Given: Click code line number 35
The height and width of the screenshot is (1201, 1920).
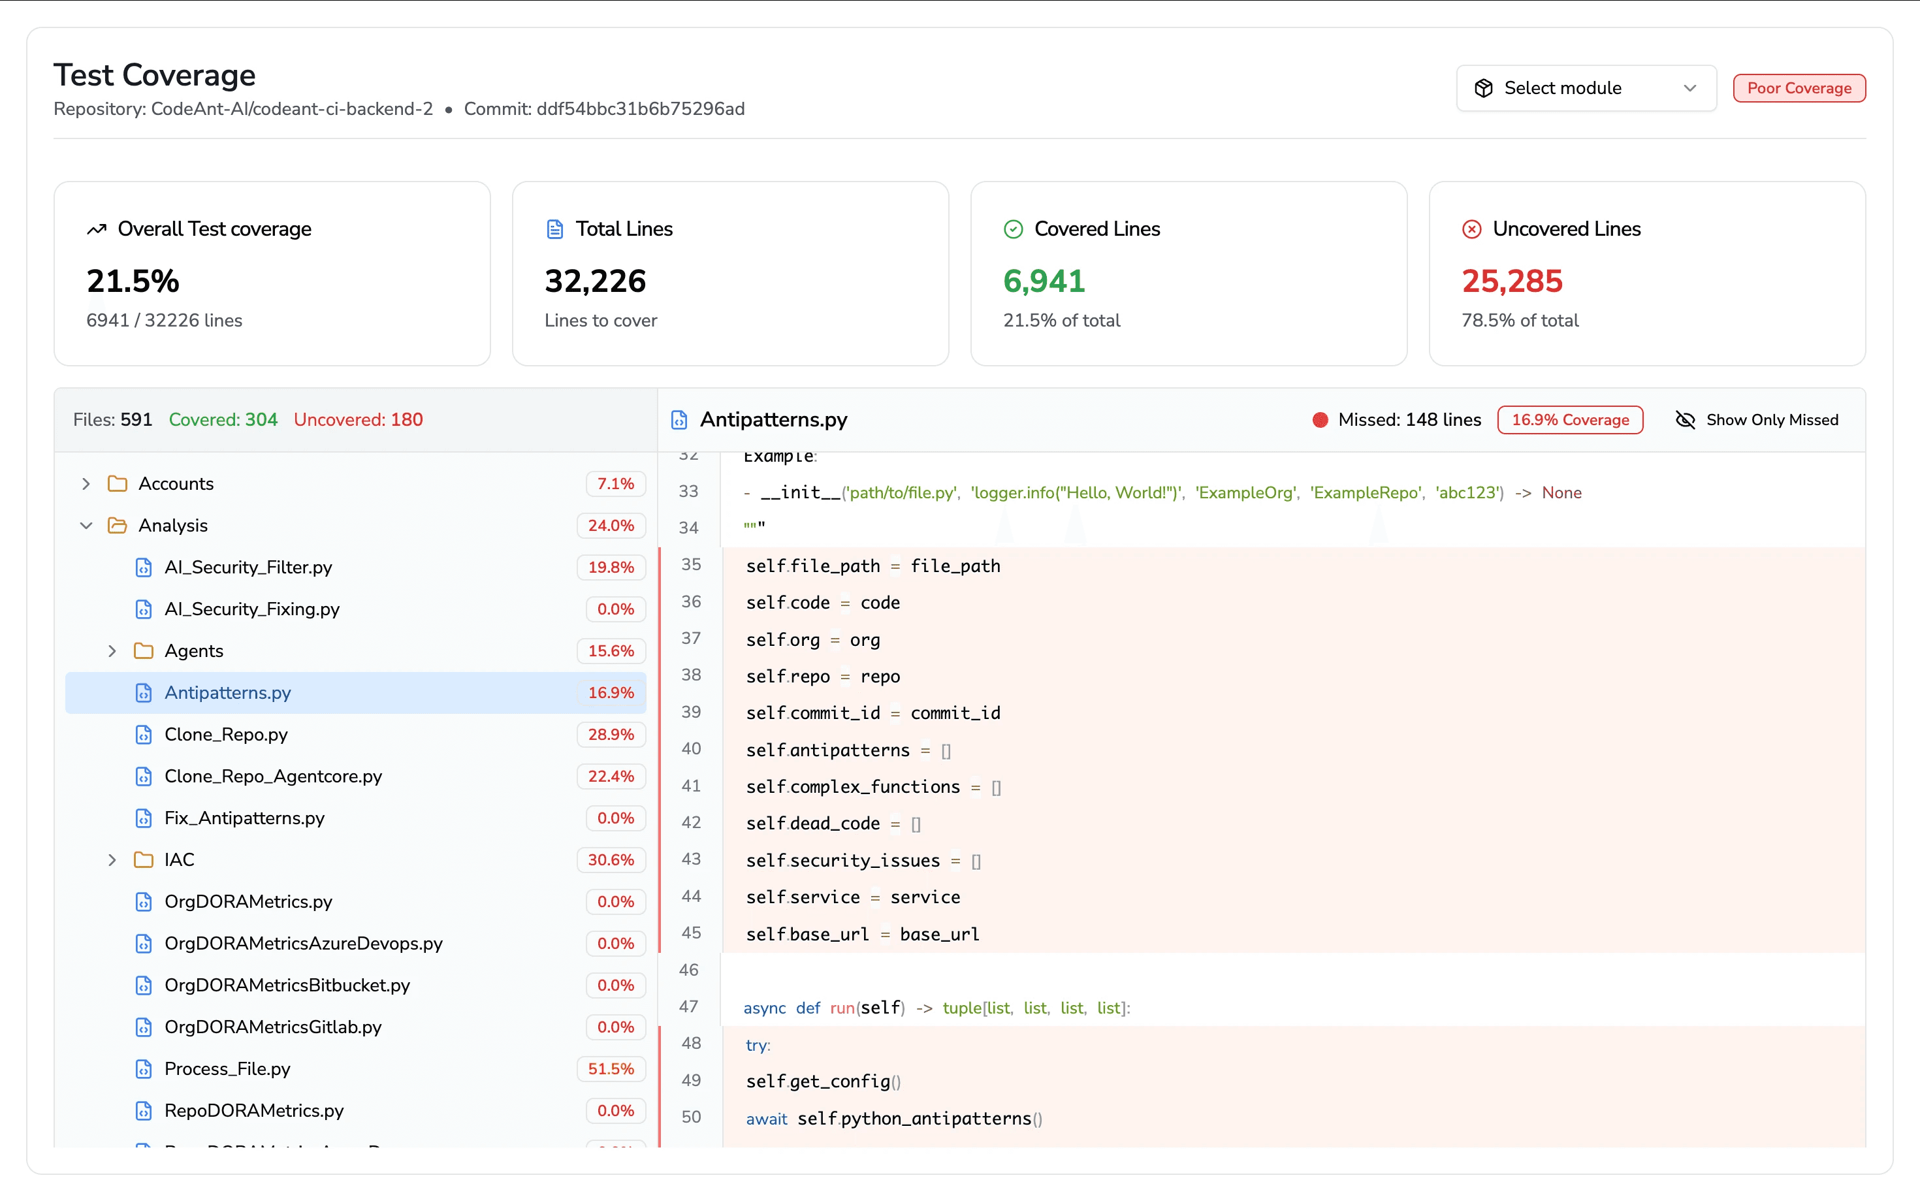Looking at the screenshot, I should tap(691, 565).
